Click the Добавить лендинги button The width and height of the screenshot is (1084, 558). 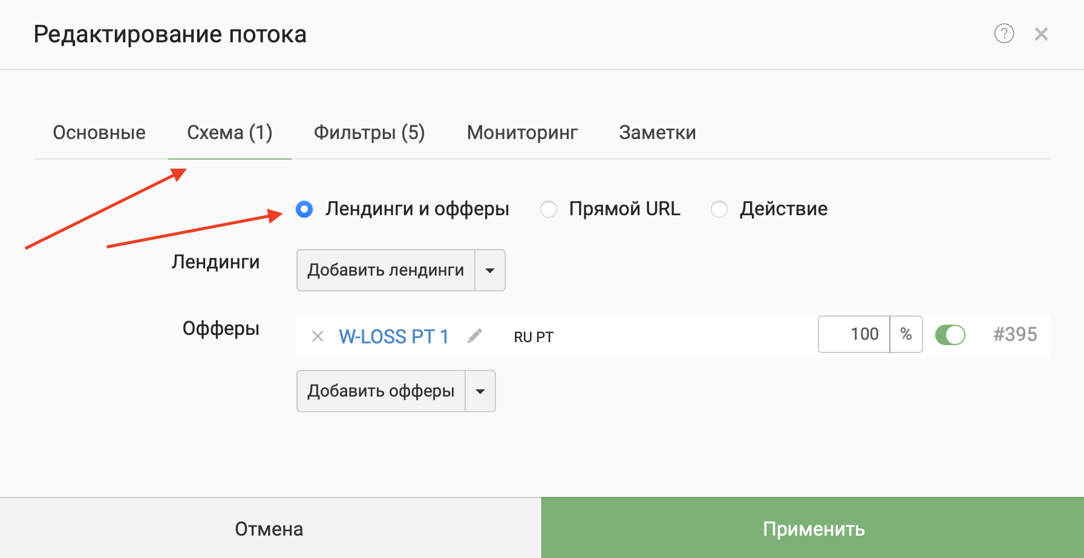click(386, 270)
